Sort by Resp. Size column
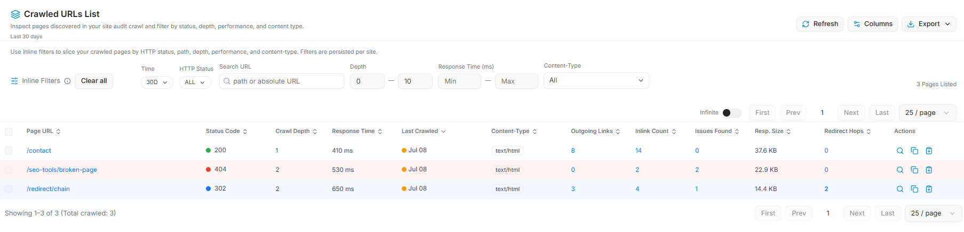This screenshot has height=232, width=964. [773, 131]
